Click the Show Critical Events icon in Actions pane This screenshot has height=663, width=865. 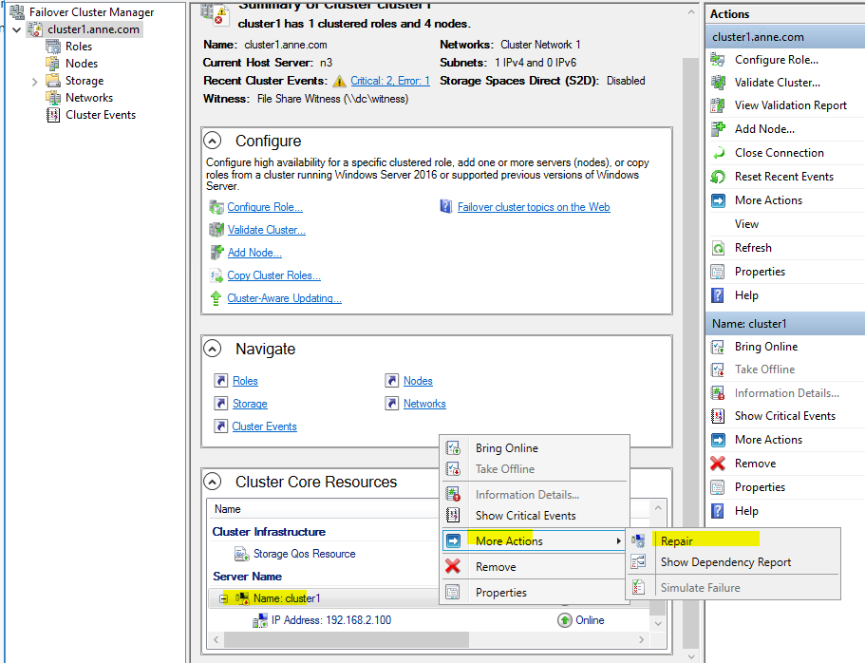click(718, 416)
